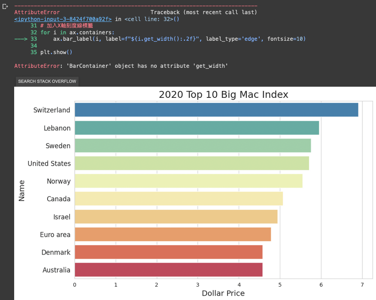
Task: Click the 'Sweden' axis label
Action: 58,146
